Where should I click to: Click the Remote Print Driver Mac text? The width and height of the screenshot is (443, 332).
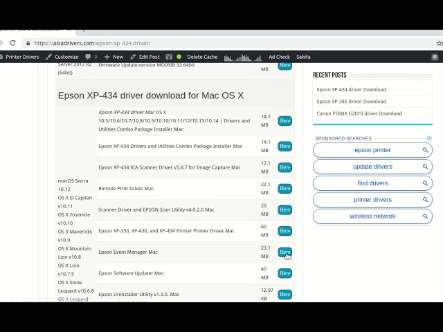point(126,189)
